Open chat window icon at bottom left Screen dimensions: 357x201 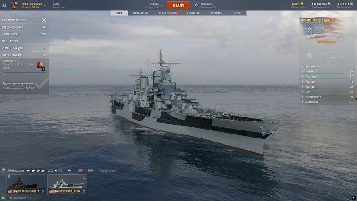coord(4,197)
